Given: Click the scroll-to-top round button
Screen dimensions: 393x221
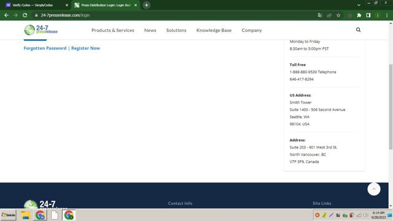Looking at the screenshot, I should tap(374, 189).
